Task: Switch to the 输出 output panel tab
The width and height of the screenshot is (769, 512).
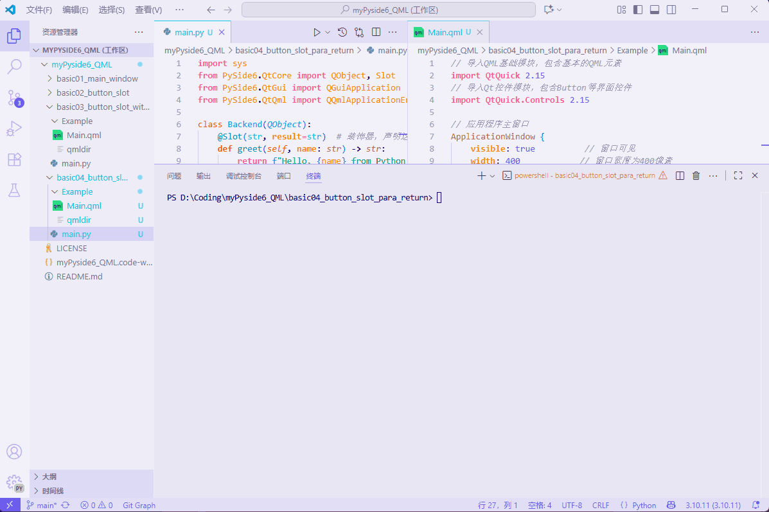Action: point(204,176)
